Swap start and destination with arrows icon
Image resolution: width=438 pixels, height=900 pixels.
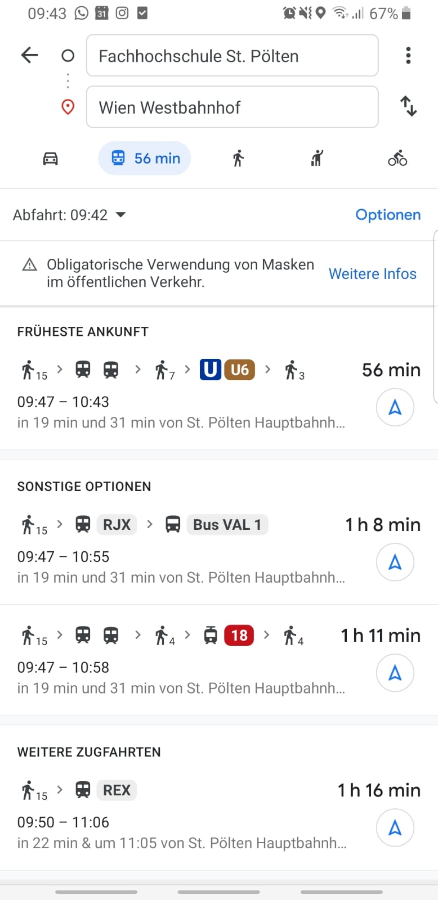408,106
